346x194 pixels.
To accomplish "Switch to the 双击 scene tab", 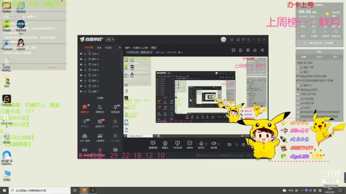I will pos(99,47).
